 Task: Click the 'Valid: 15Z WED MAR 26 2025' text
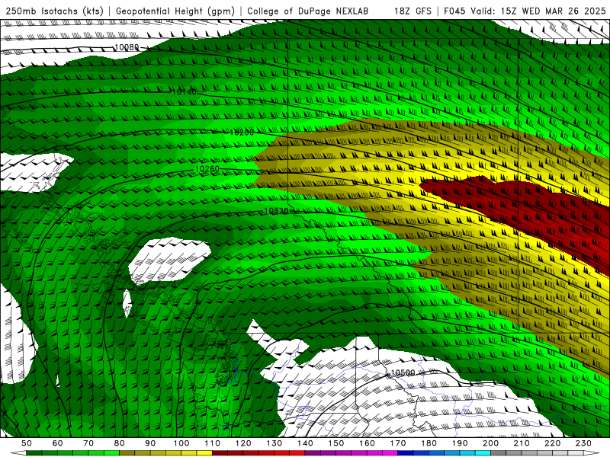coord(538,11)
